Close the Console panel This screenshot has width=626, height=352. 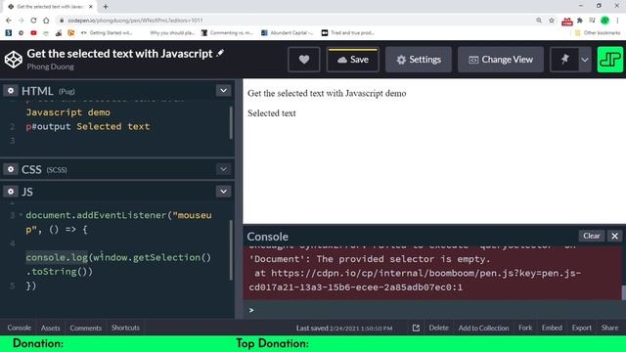615,236
